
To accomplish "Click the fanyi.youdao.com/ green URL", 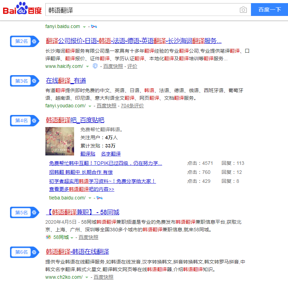I will [x=65, y=106].
